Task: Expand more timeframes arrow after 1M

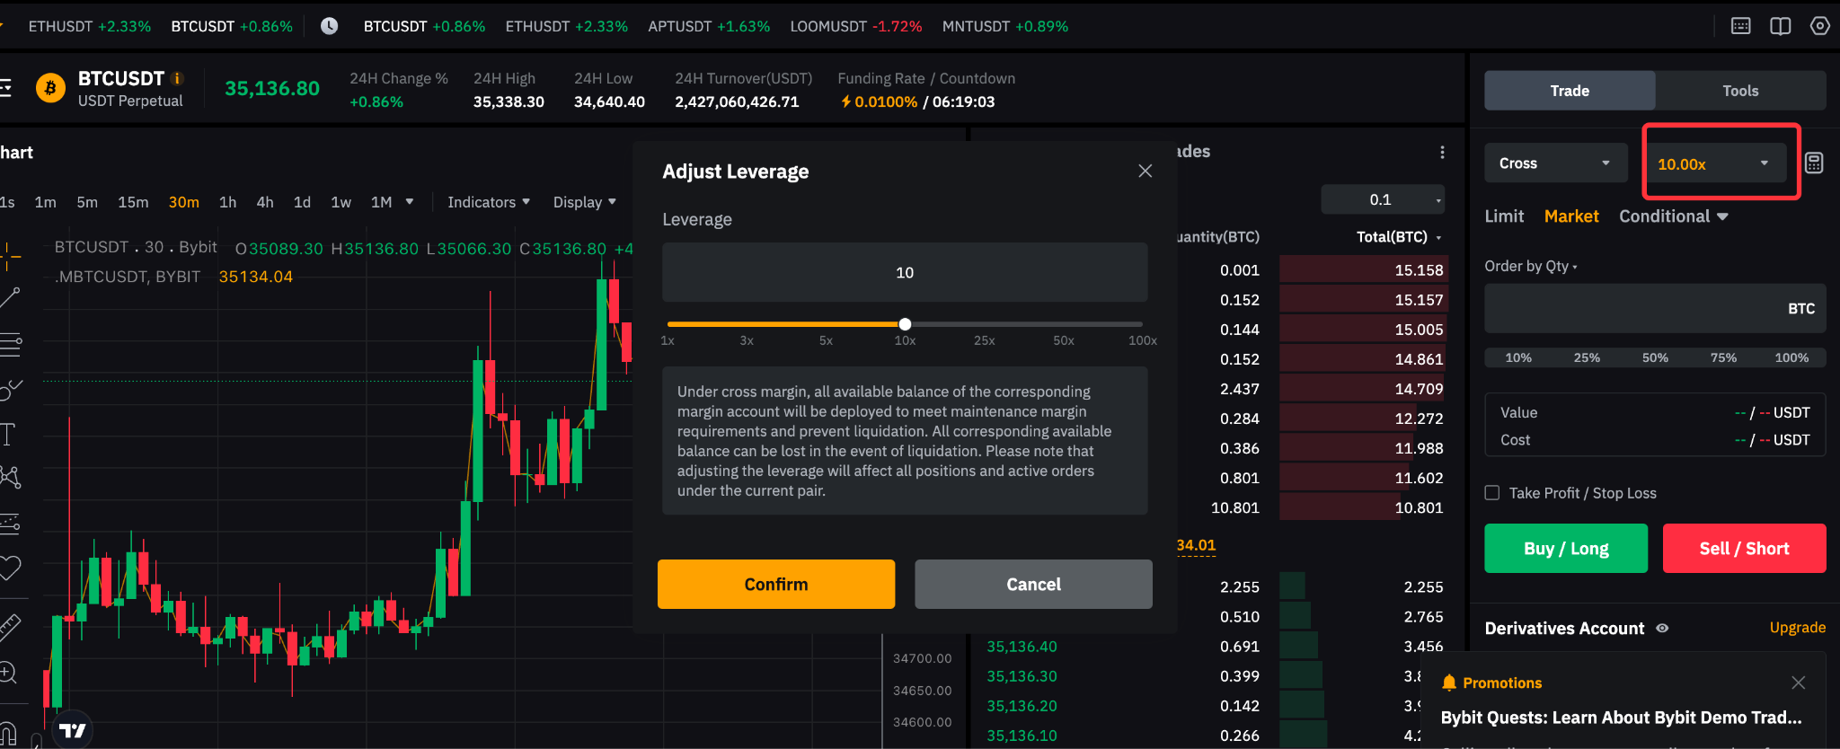Action: [410, 202]
